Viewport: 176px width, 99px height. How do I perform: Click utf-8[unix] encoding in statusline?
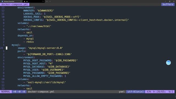[x=136, y=92]
